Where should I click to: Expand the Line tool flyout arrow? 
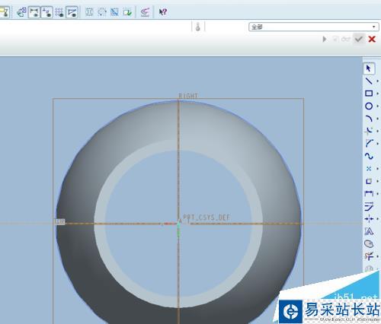point(377,81)
